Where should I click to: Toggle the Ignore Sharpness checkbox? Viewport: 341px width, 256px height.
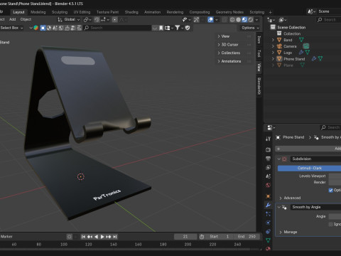coord(331,224)
